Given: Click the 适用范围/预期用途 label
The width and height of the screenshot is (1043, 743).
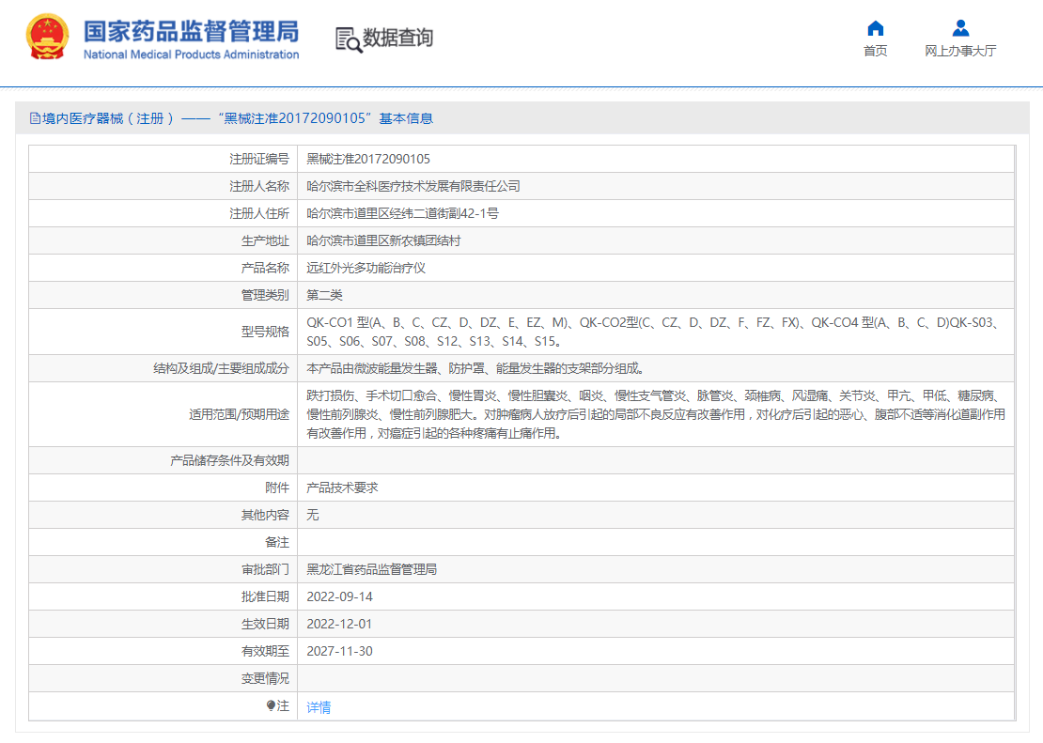Looking at the screenshot, I should click(x=240, y=414).
